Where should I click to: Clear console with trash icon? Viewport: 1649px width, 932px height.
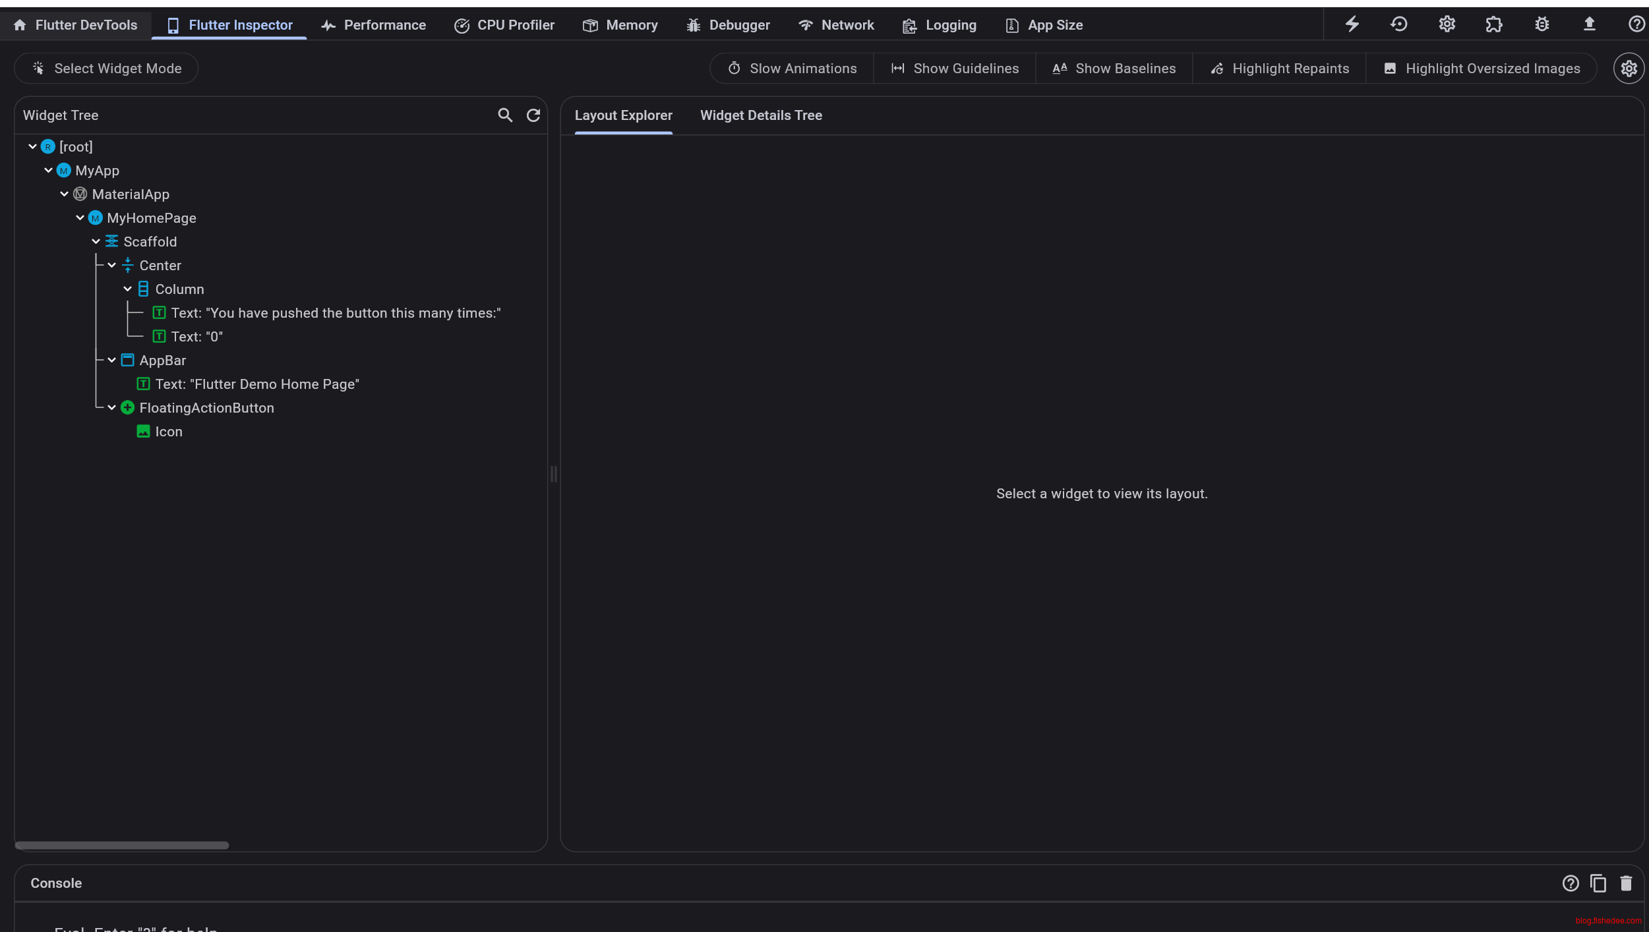(x=1626, y=883)
